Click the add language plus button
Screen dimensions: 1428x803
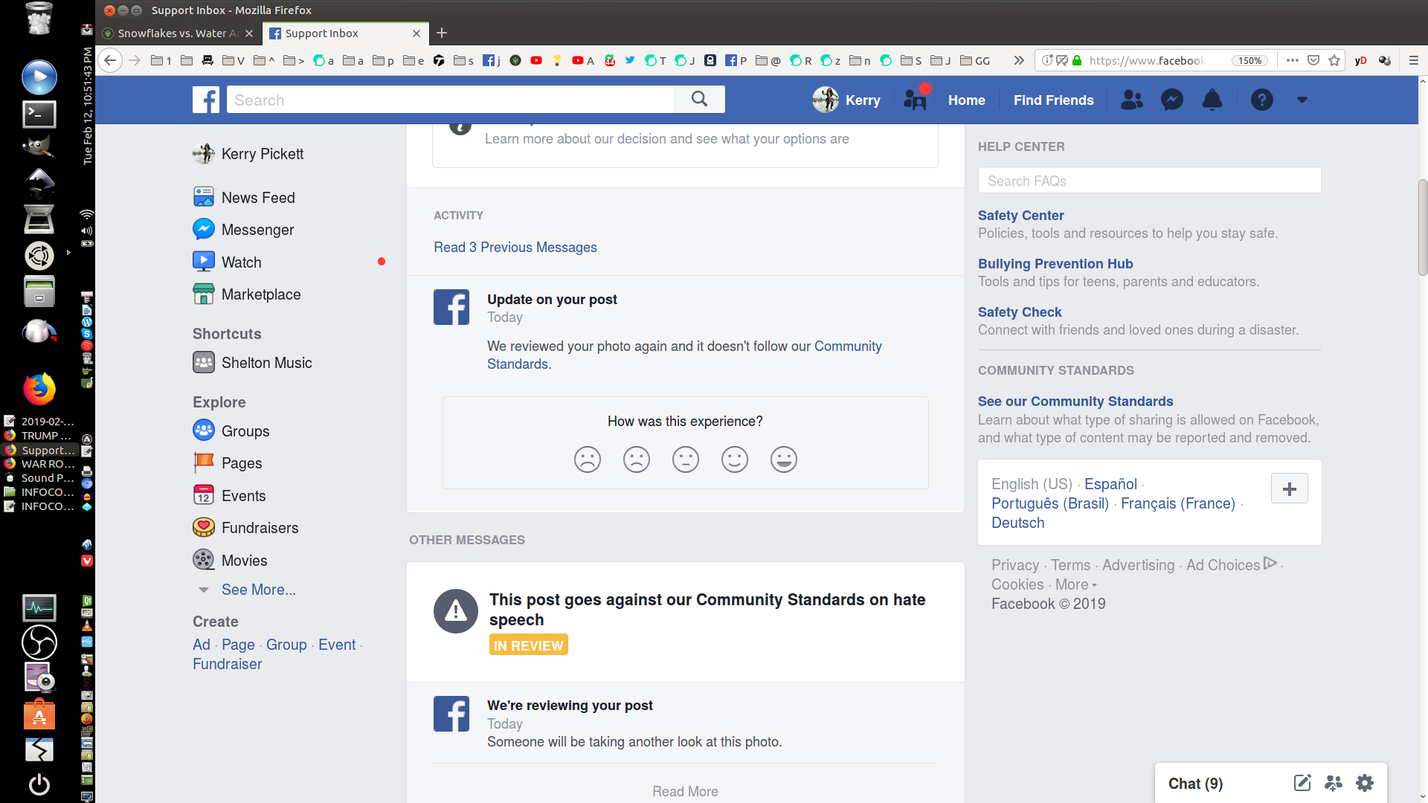tap(1290, 488)
